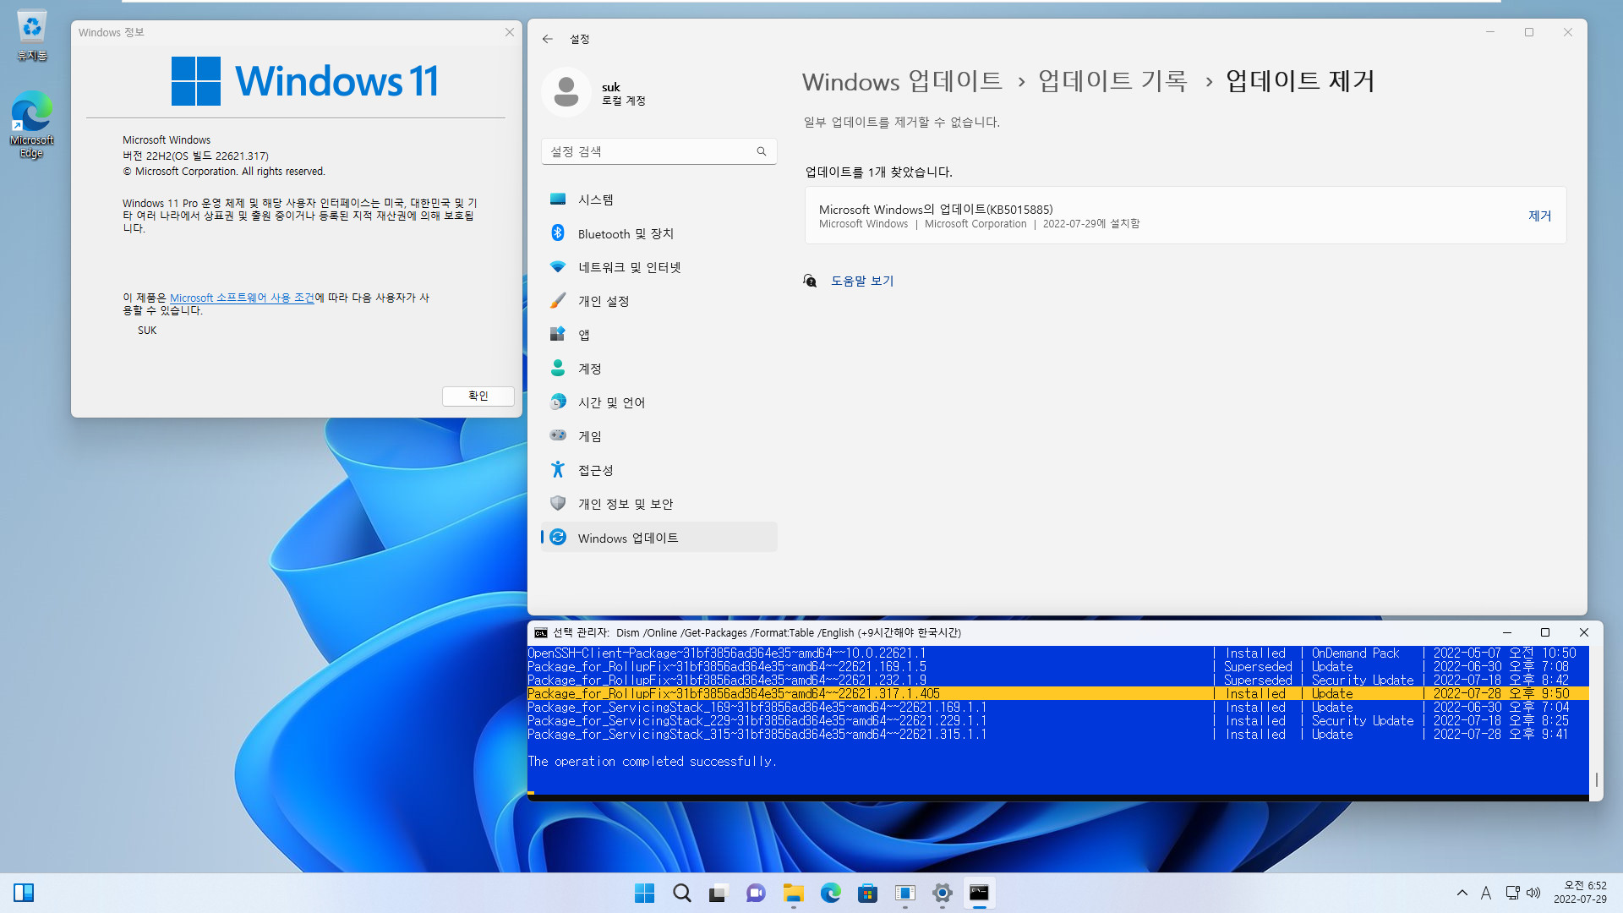This screenshot has width=1623, height=913.
Task: Open the Microsoft Edge desktop shortcut
Action: coord(31,125)
